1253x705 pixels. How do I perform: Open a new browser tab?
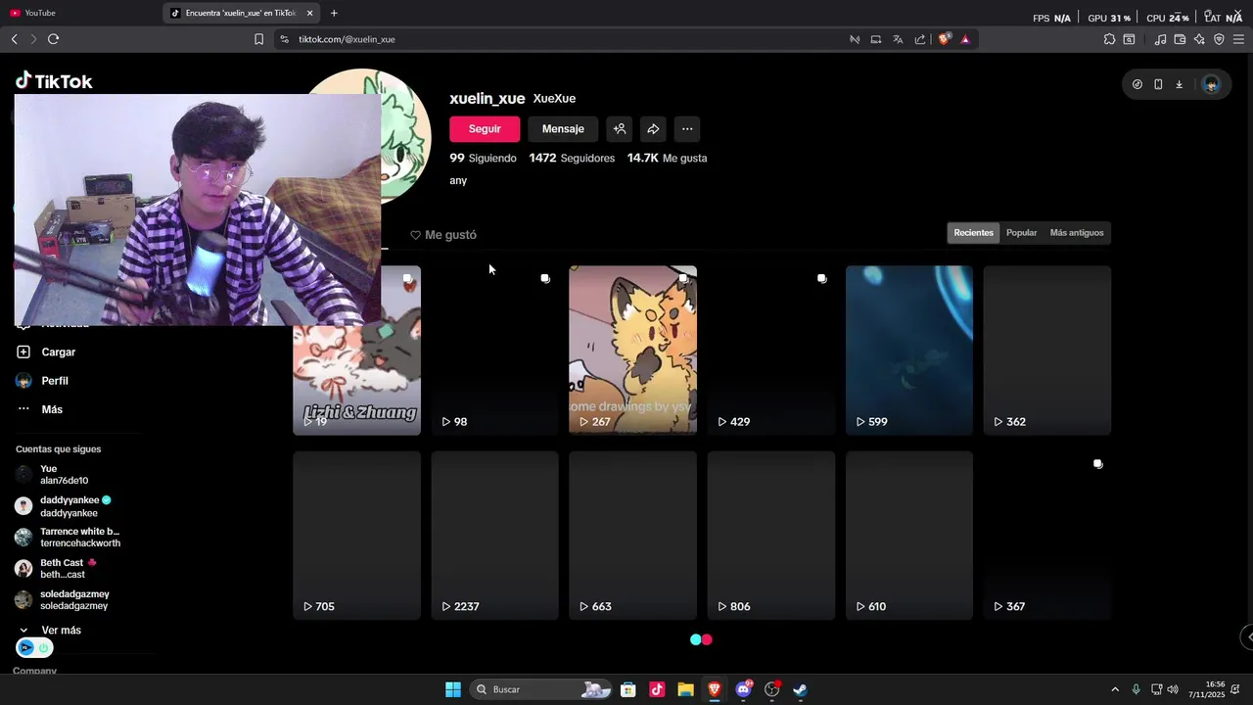(334, 13)
